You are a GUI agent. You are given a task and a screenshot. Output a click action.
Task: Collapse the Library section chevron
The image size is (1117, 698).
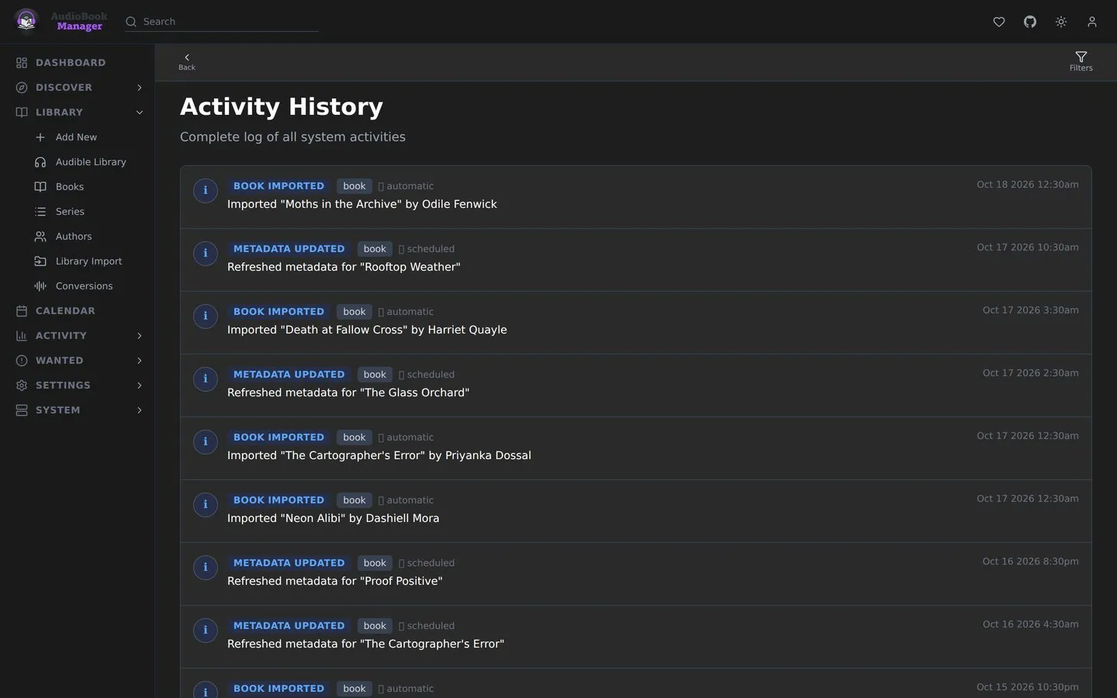tap(140, 112)
